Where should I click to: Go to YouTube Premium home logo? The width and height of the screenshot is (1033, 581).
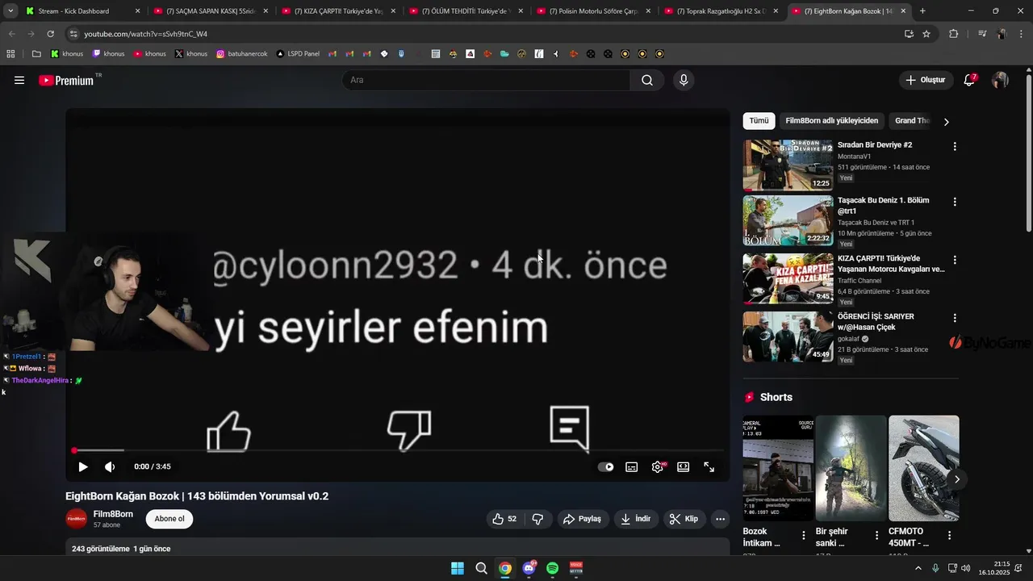coord(67,80)
